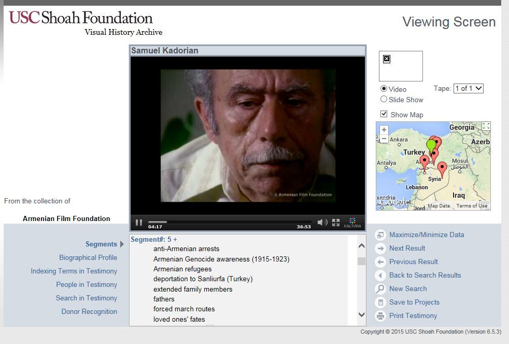Viewport: 509px width, 344px height.
Task: Click the 'Samuel Kadorian' title bar
Action: click(x=248, y=51)
